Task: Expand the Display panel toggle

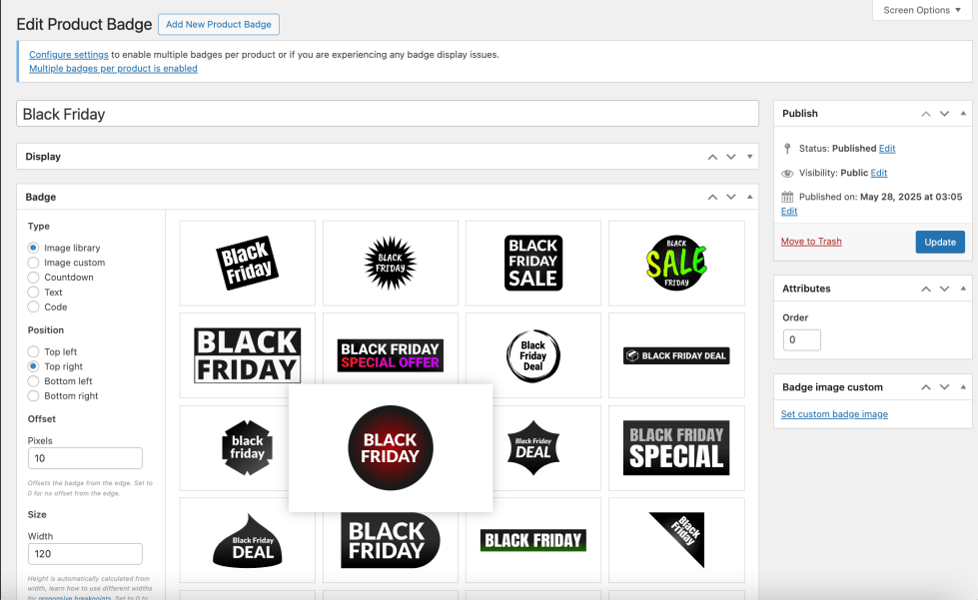Action: click(749, 157)
